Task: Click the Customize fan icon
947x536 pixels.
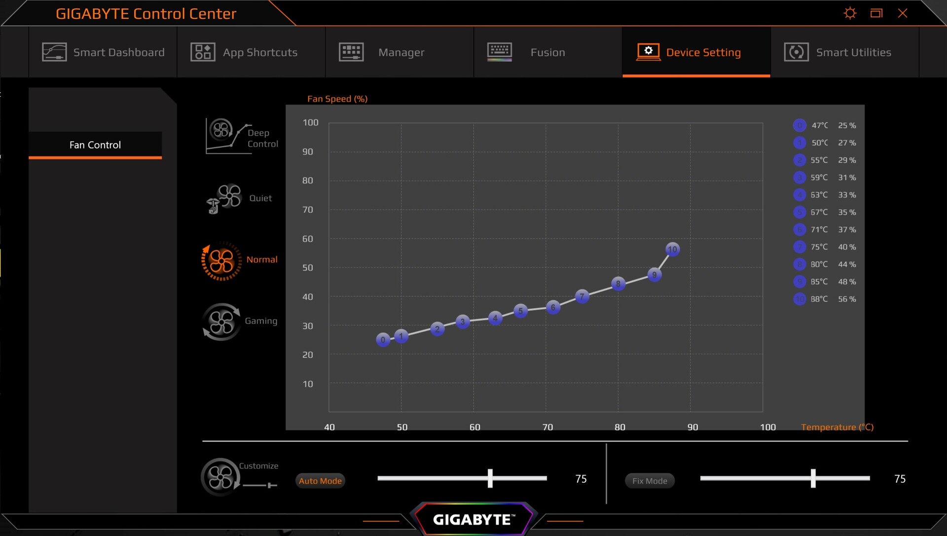Action: point(220,477)
